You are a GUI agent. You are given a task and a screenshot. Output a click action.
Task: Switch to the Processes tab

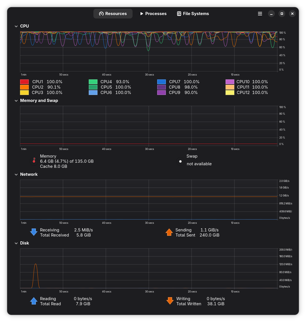(x=153, y=14)
